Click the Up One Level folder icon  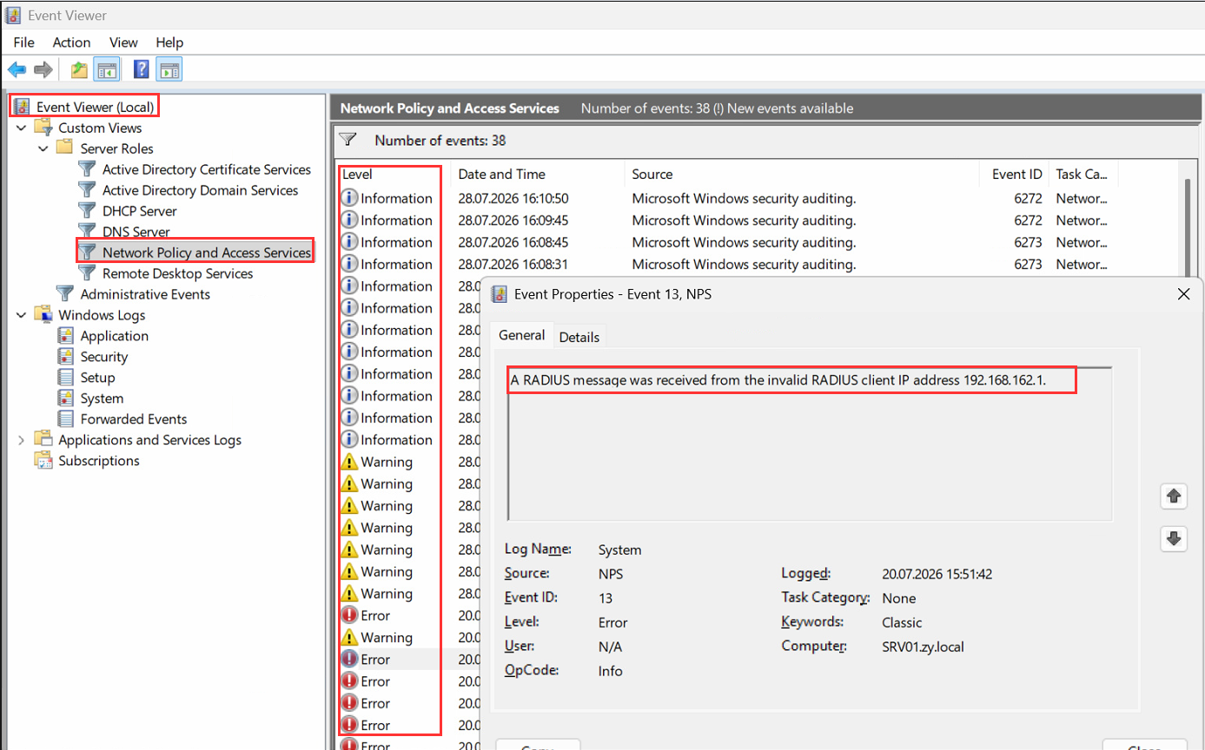point(79,69)
